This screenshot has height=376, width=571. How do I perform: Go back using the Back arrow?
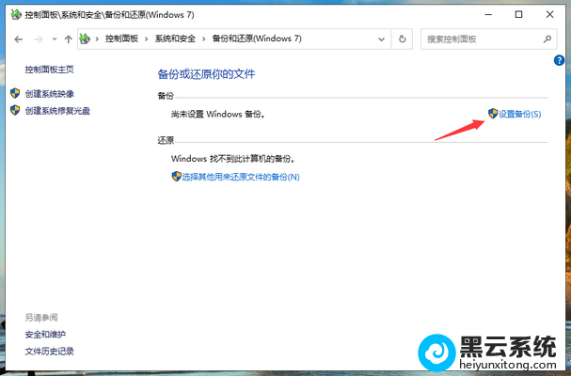18,39
